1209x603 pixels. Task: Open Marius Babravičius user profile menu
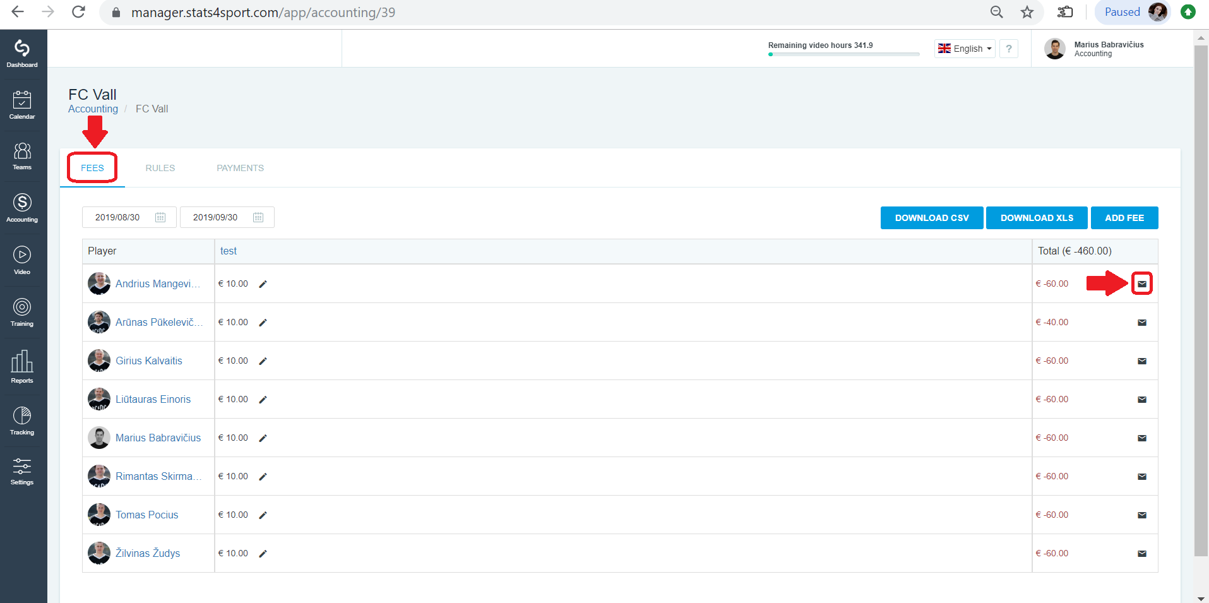pyautogui.click(x=1094, y=49)
